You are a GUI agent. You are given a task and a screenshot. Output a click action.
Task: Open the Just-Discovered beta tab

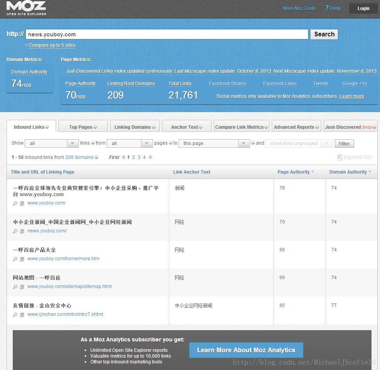pyautogui.click(x=351, y=126)
